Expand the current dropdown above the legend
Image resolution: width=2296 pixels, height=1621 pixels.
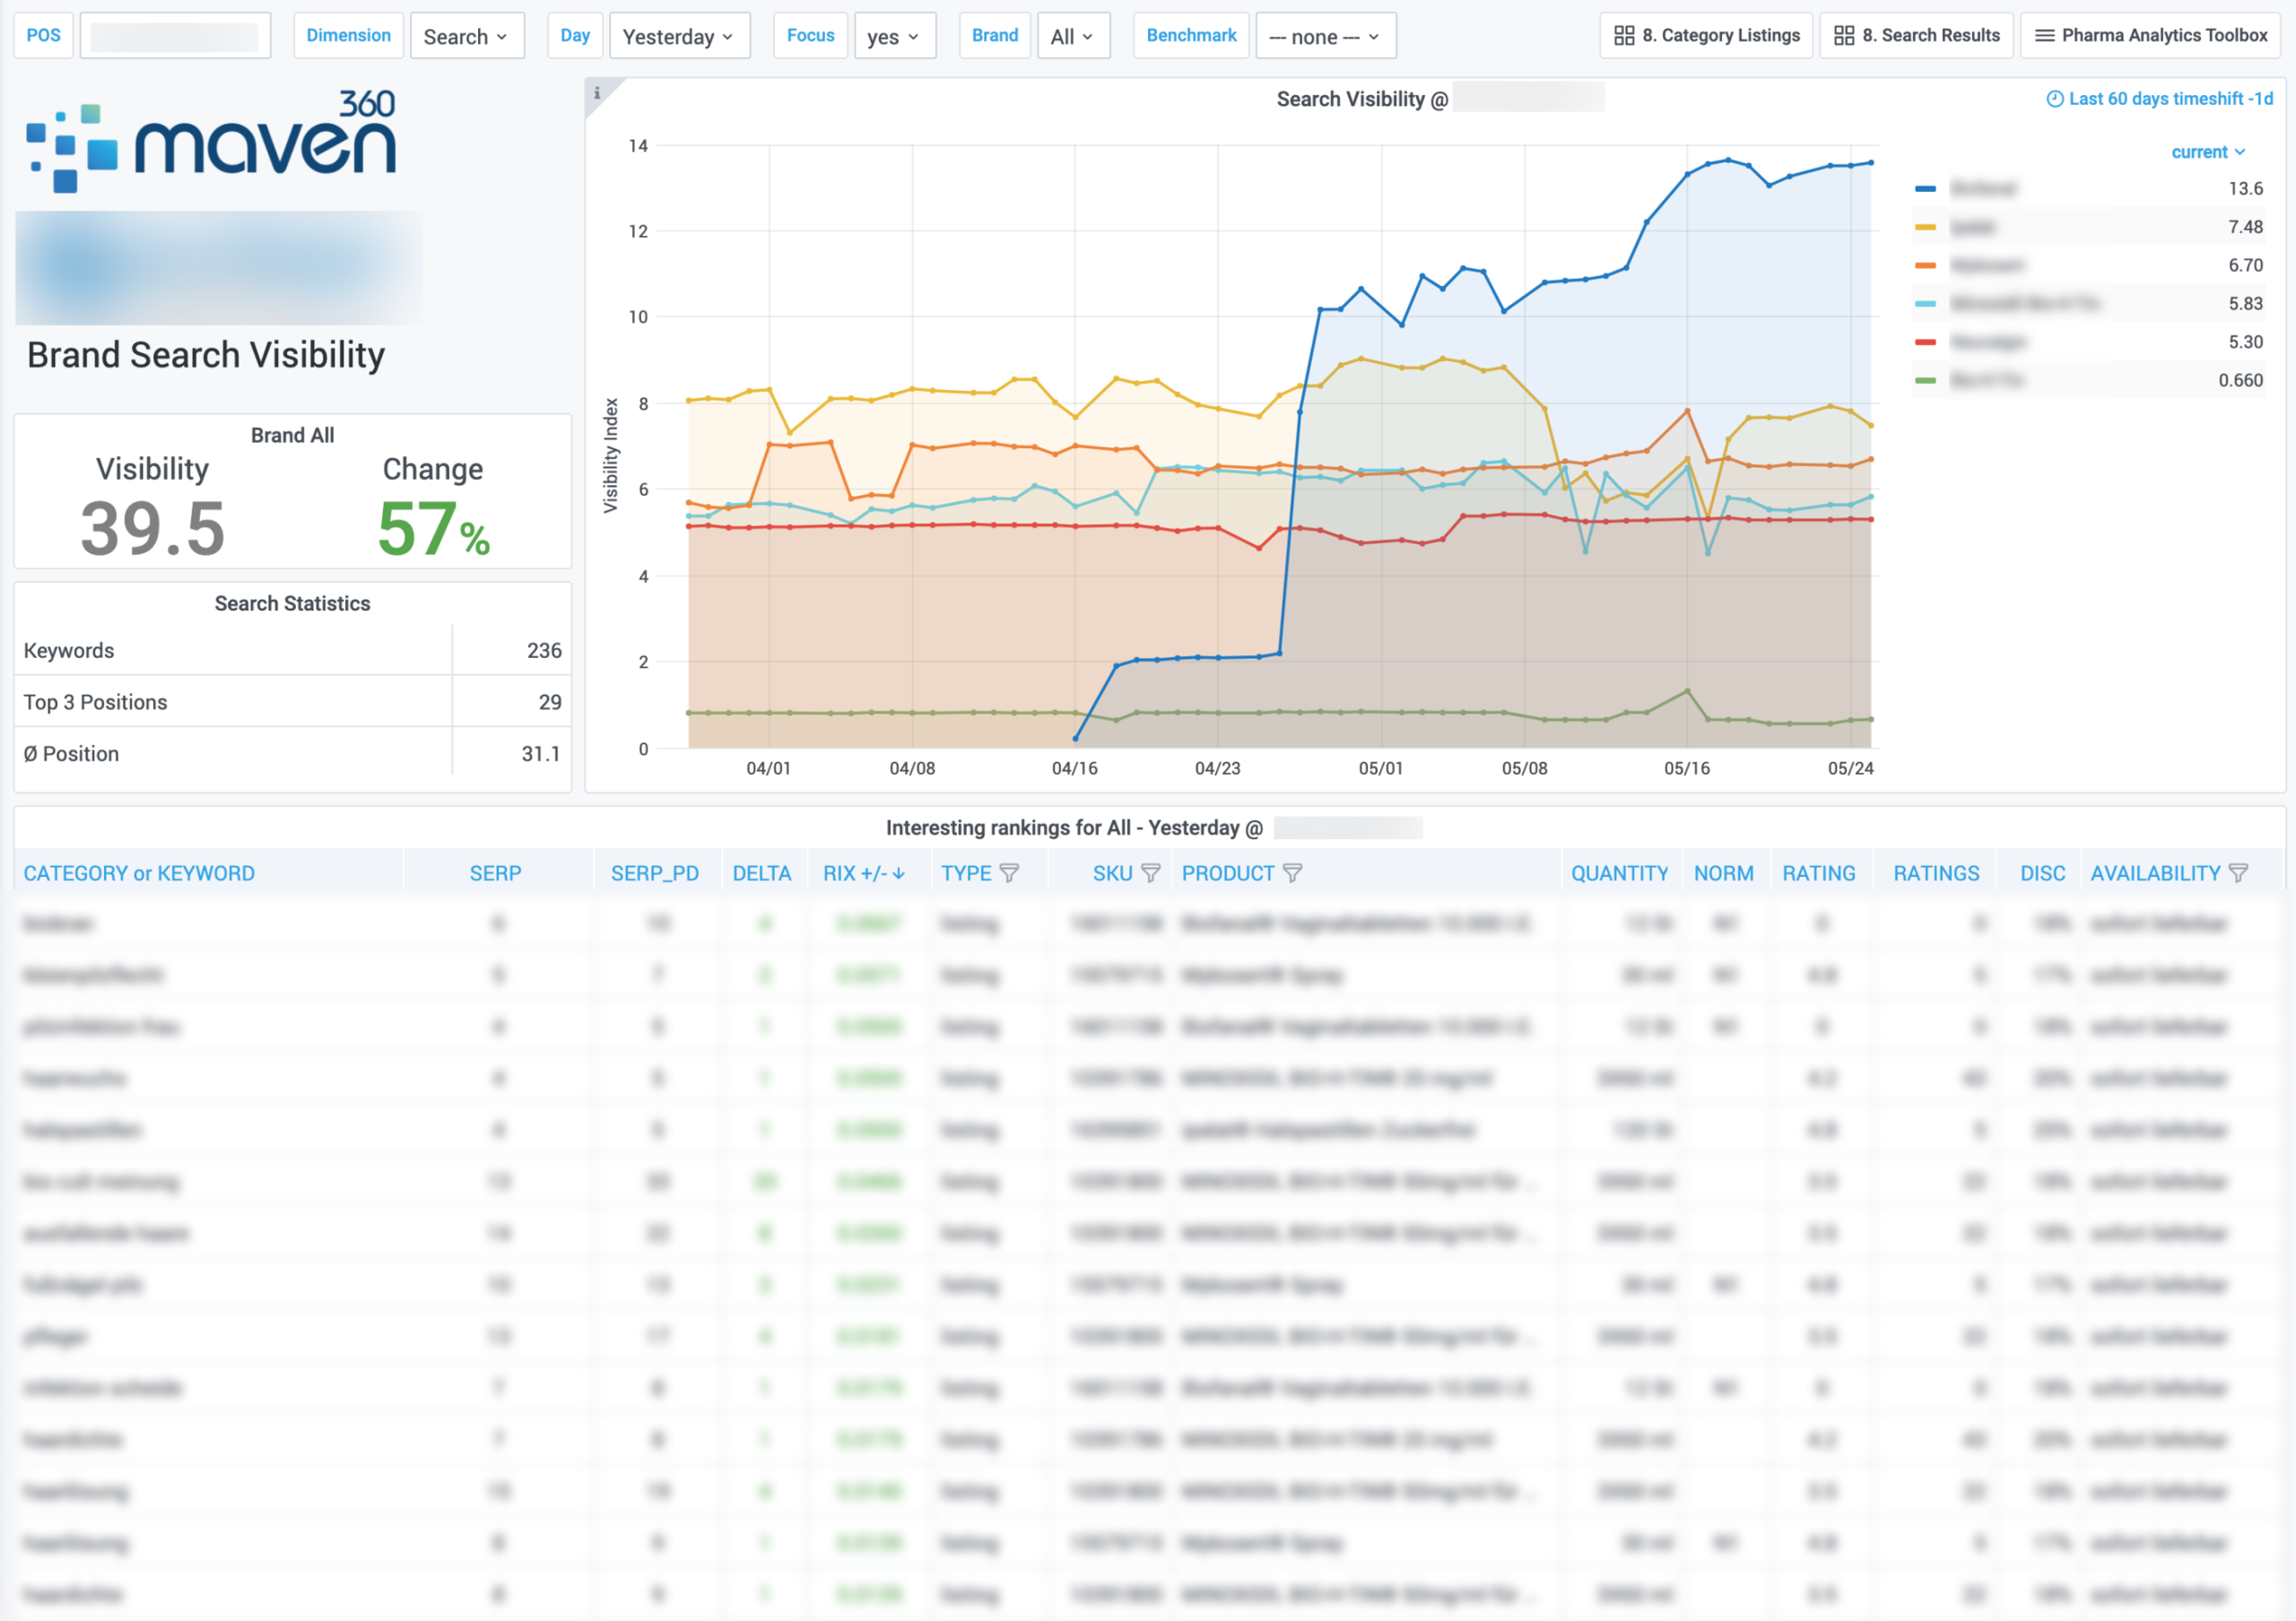point(2209,151)
